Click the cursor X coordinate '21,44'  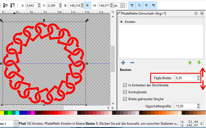click(x=193, y=122)
